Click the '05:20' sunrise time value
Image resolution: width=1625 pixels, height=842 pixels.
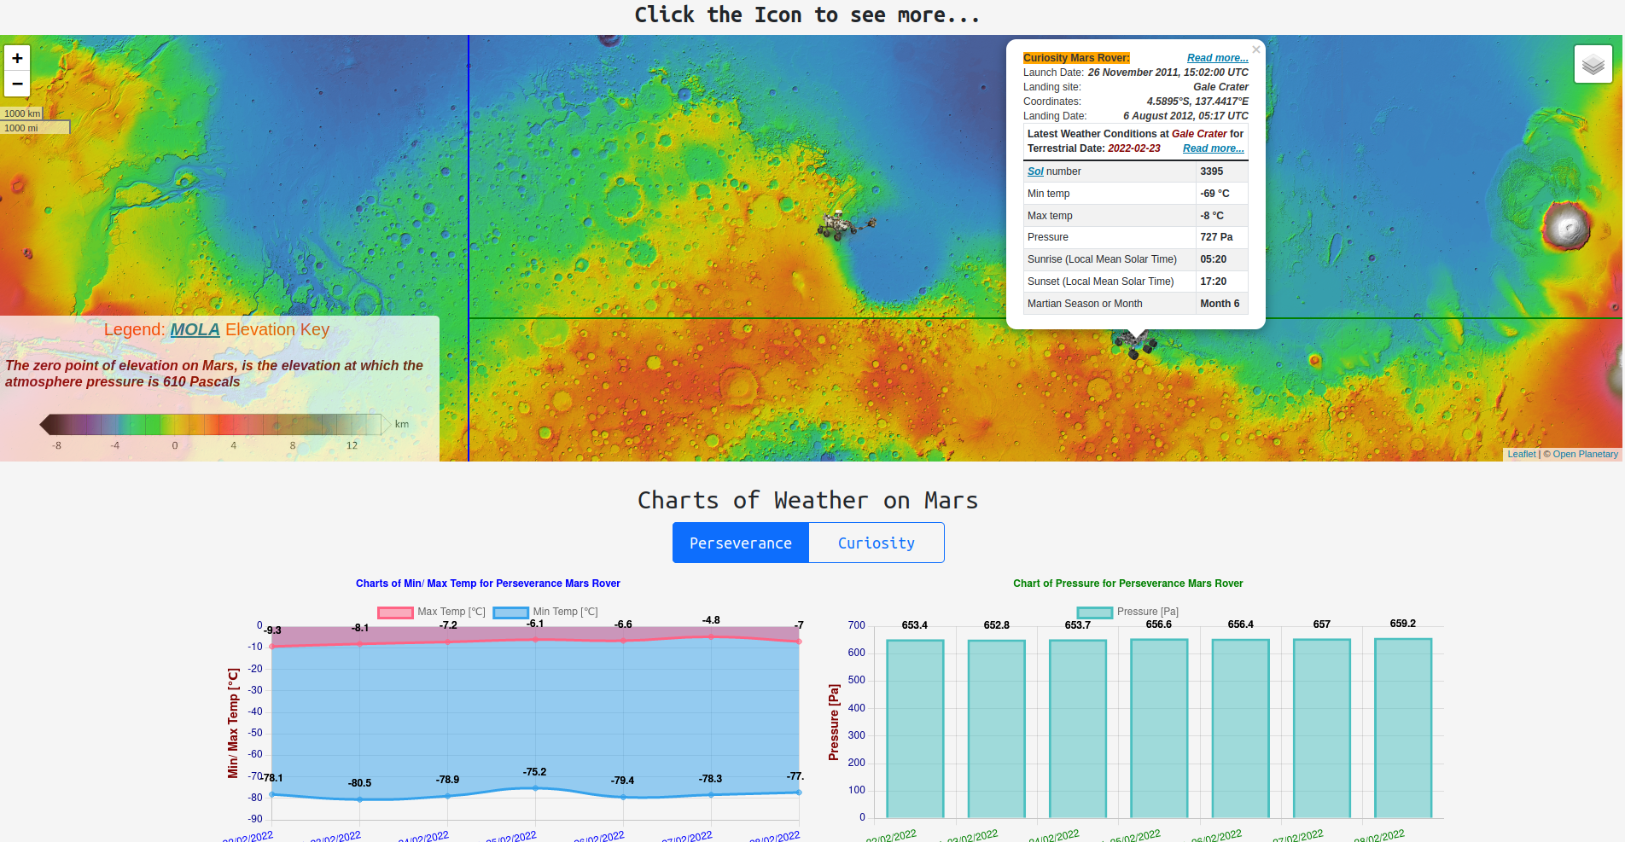click(x=1213, y=259)
